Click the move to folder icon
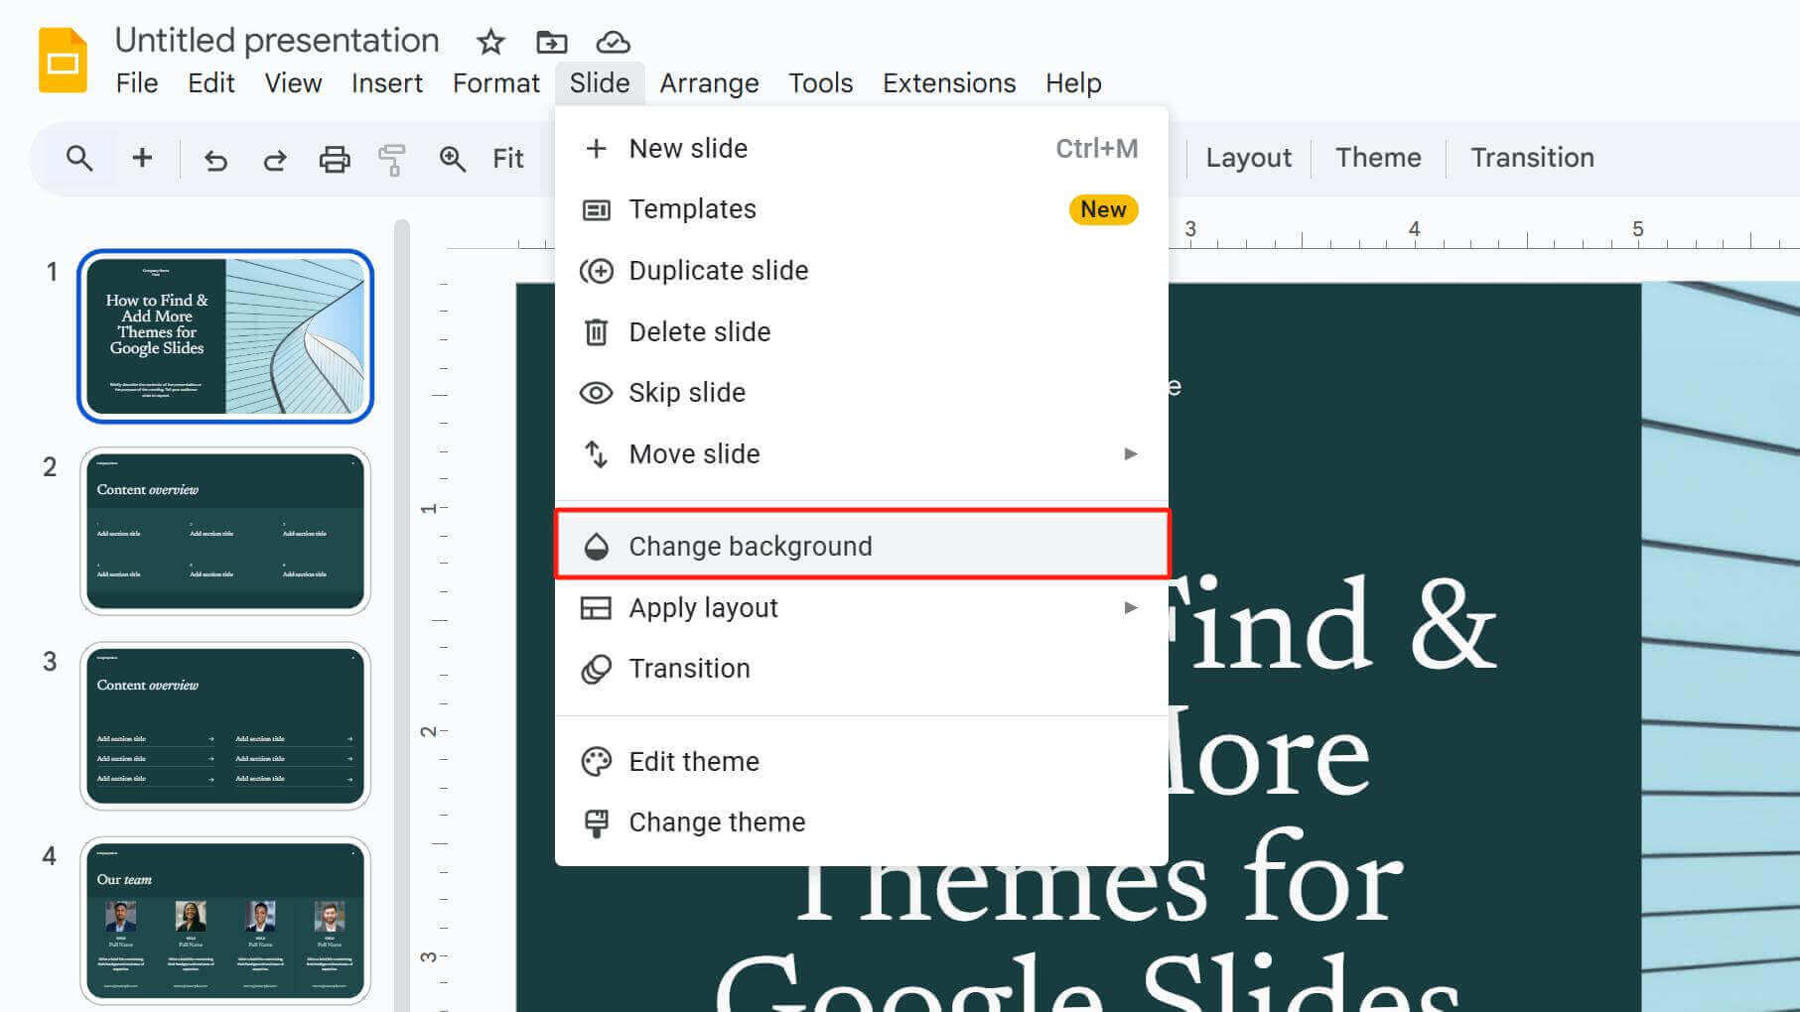The image size is (1800, 1012). coord(551,42)
